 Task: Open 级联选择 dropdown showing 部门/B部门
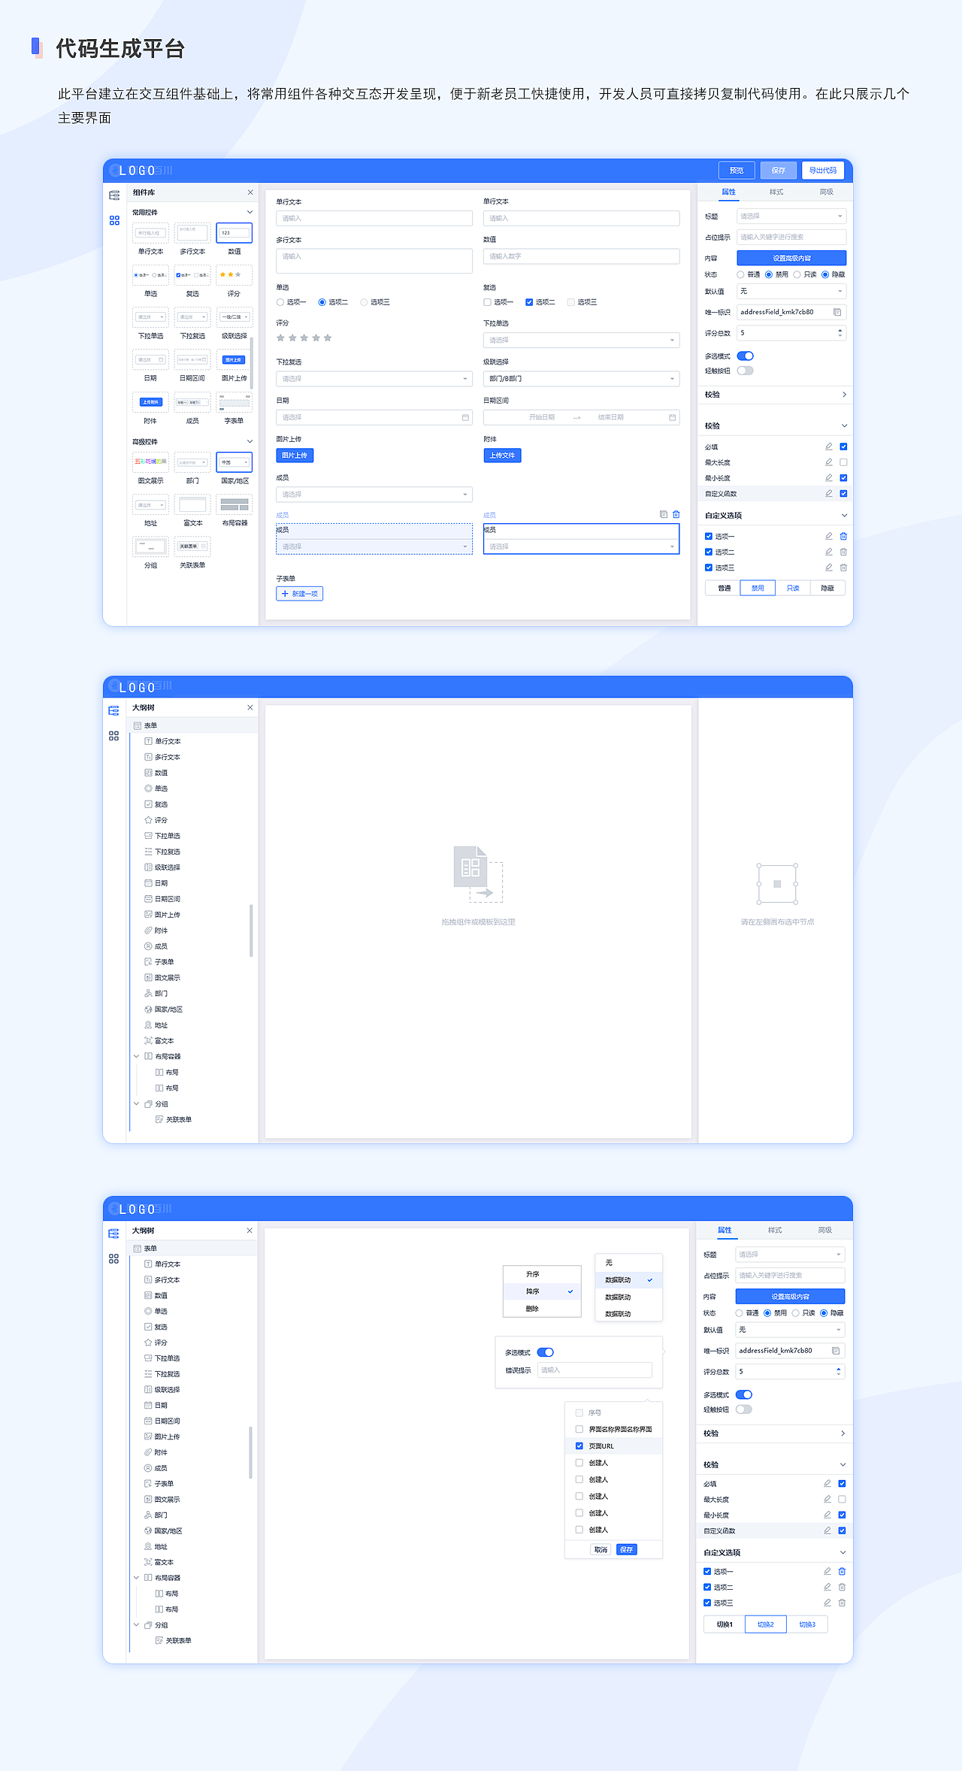point(581,379)
